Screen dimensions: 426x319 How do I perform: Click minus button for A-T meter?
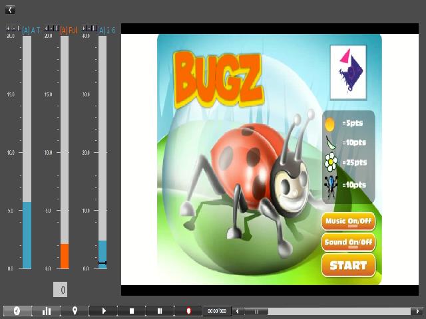tap(13, 28)
